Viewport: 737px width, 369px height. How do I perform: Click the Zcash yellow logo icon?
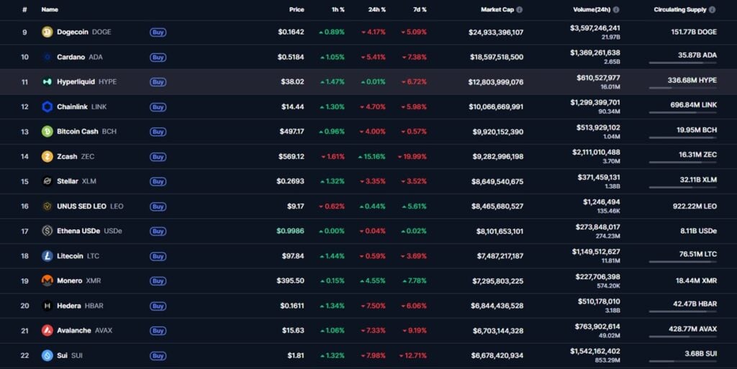(48, 157)
